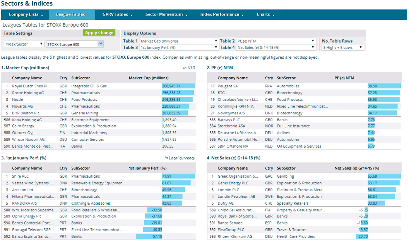Click Outotec Oyj company name

[23, 133]
